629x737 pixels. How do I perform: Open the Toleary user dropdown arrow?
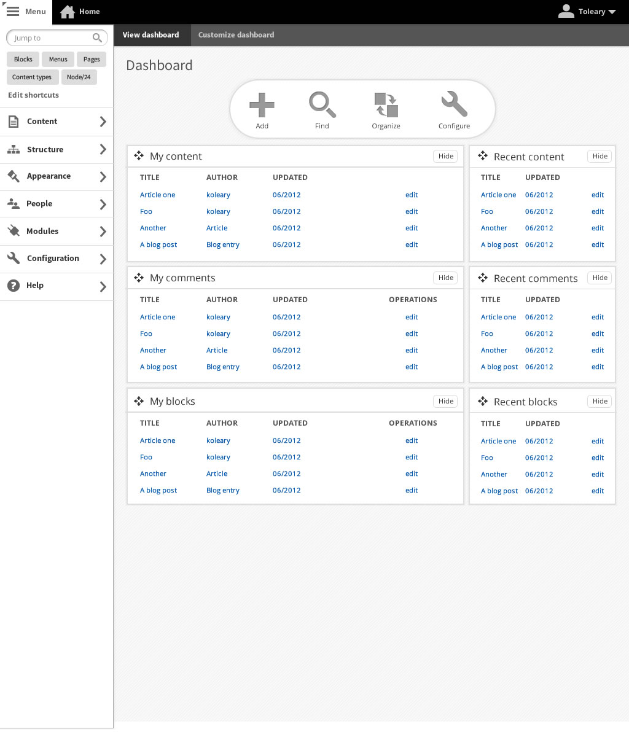tap(612, 12)
